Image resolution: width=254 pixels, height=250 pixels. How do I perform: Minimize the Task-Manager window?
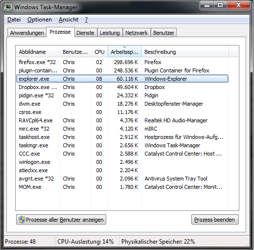tap(207, 5)
